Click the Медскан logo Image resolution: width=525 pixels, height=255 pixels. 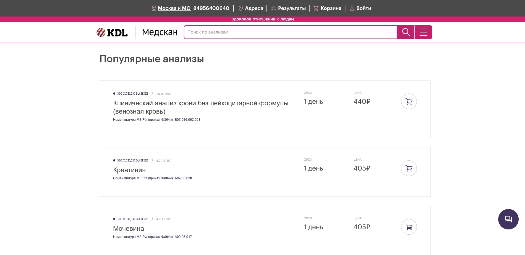(x=159, y=32)
